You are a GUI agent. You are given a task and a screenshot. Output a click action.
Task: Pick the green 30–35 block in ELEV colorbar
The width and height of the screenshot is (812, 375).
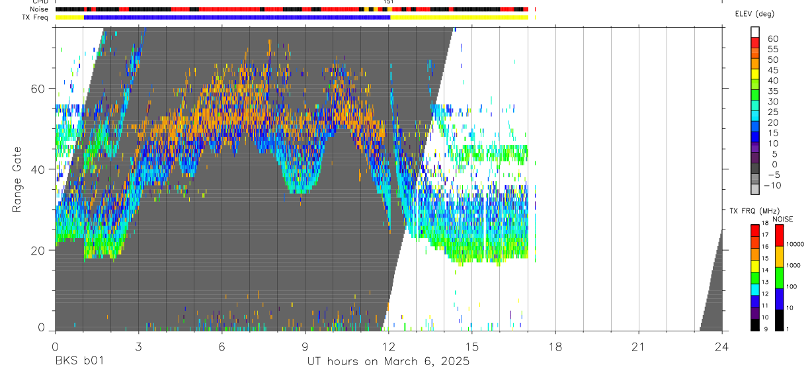click(x=755, y=96)
